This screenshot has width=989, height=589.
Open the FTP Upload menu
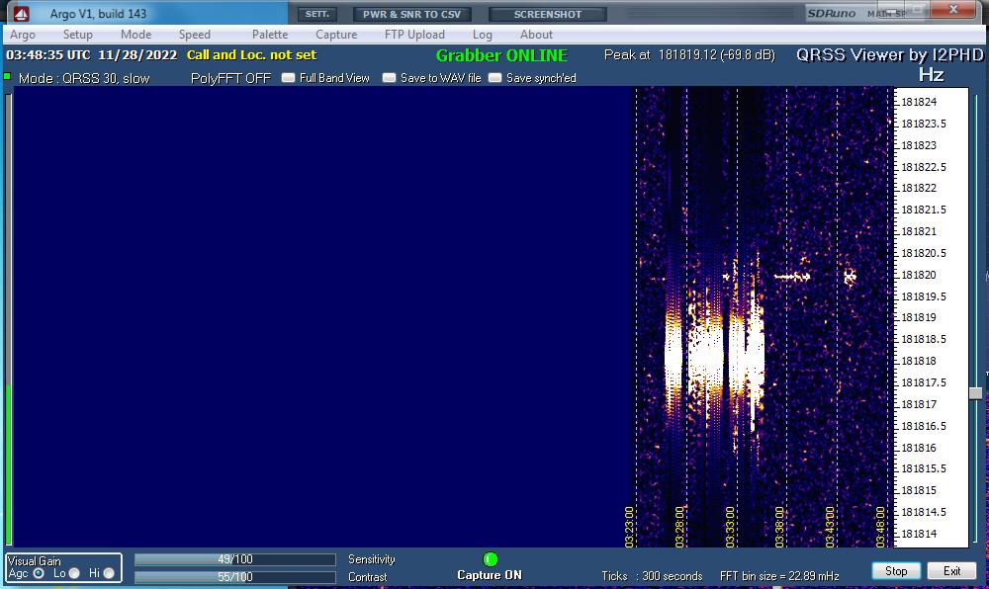(414, 35)
